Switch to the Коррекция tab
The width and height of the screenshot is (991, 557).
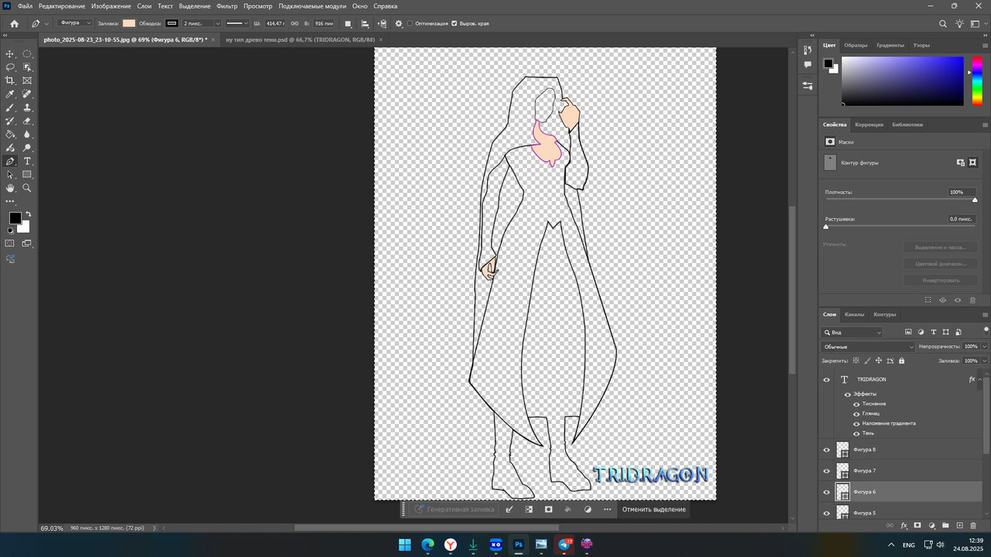pos(869,125)
